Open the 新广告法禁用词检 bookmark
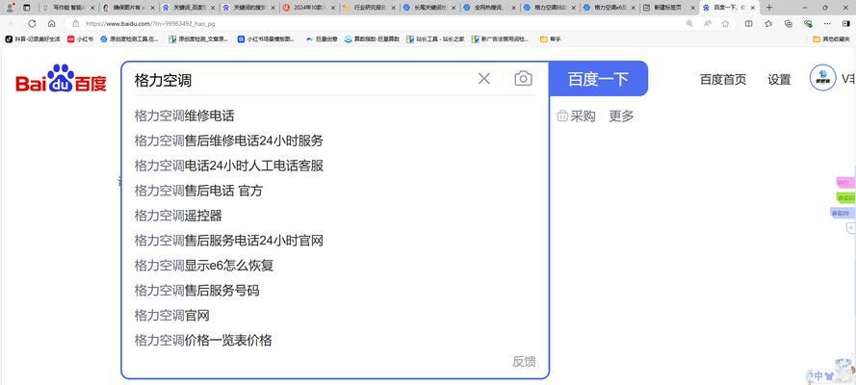Viewport: 856px width, 385px height. (500, 39)
